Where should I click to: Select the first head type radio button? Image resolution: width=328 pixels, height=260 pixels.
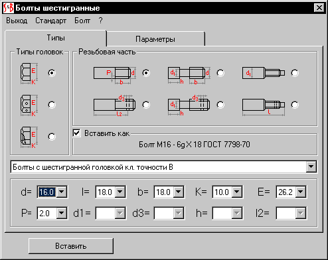tap(52, 73)
